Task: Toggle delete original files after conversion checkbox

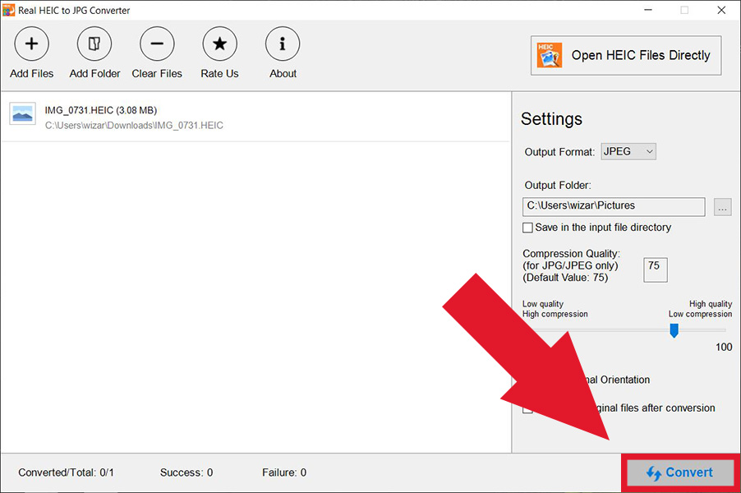Action: (x=527, y=408)
